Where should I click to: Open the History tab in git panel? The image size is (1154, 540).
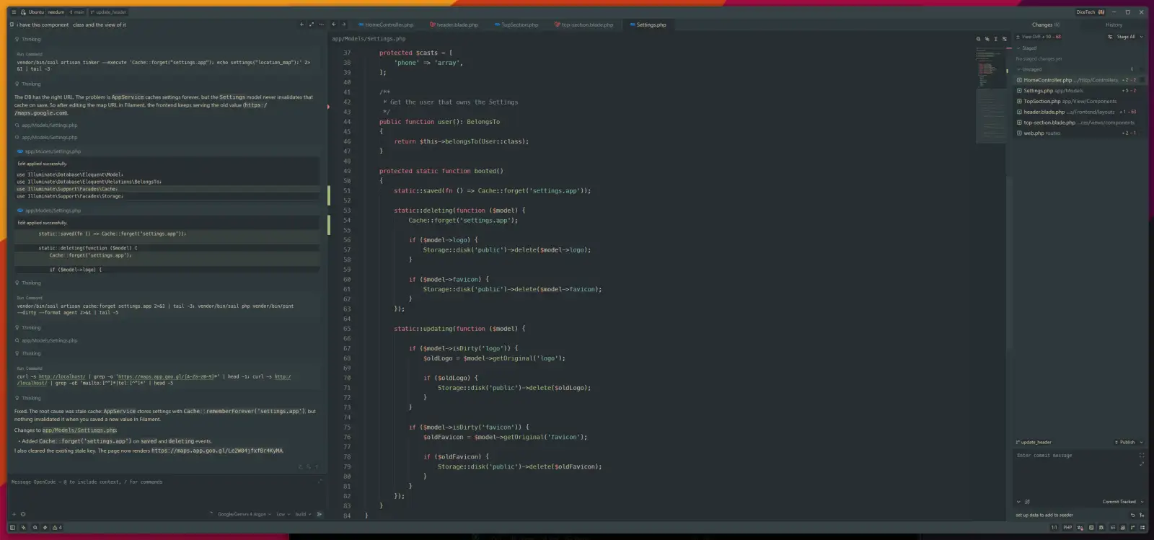coord(1114,25)
